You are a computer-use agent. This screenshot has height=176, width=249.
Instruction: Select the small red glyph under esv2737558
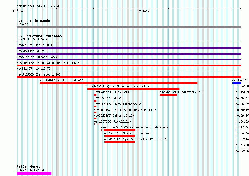point(97,124)
